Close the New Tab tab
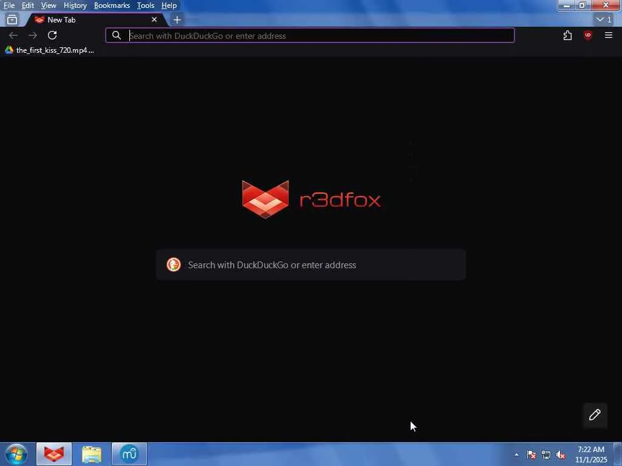Viewport: 622px width, 466px height. 154,19
